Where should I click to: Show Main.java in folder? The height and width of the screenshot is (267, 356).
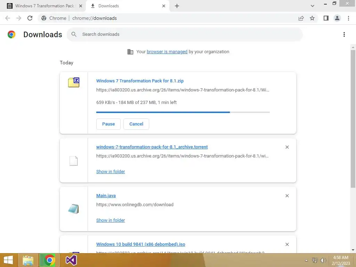point(111,220)
